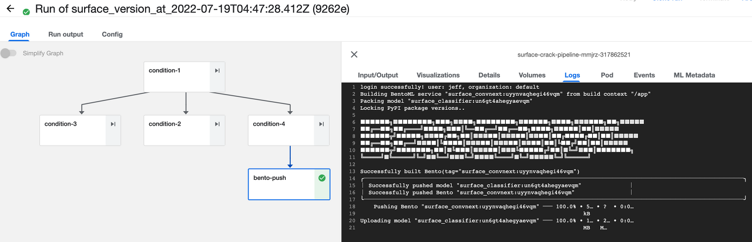The width and height of the screenshot is (752, 242).
Task: Click log line "Building BentoML service"
Action: click(x=505, y=94)
